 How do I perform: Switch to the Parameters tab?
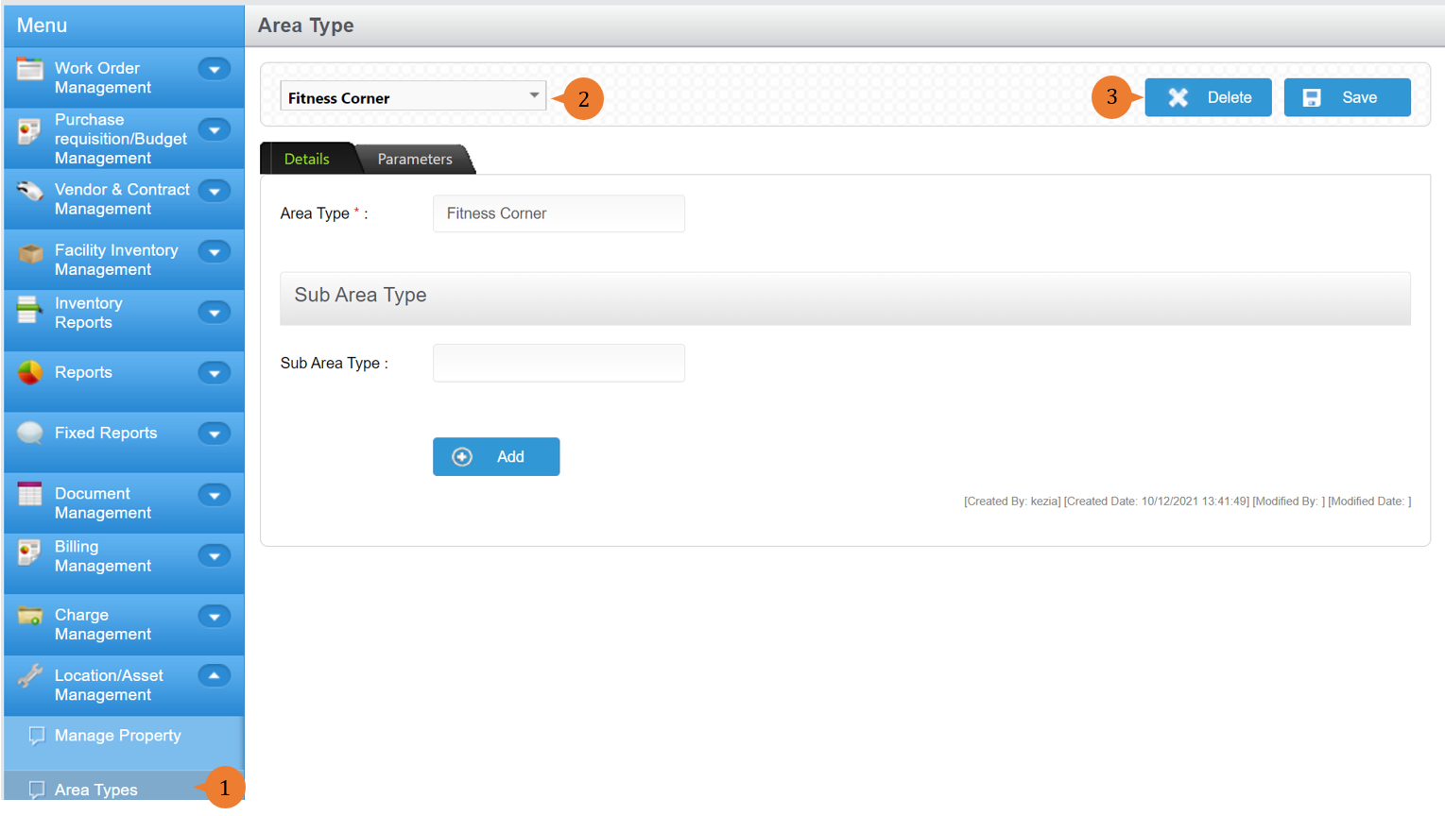click(415, 159)
